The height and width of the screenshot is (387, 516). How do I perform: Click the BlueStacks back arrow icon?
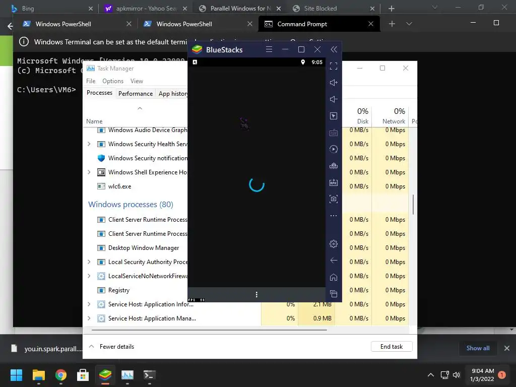pos(334,261)
